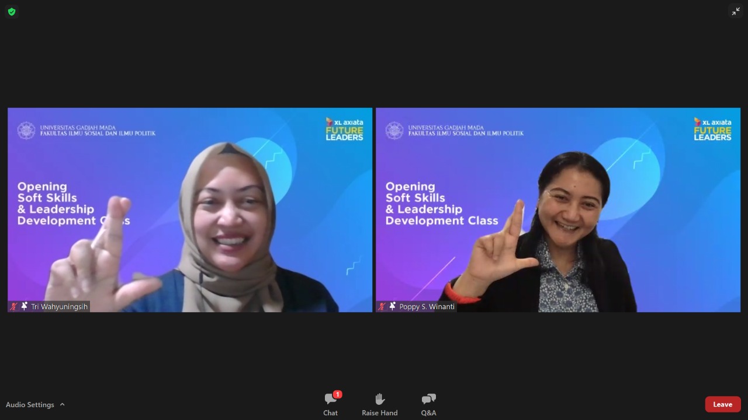Screen dimensions: 748x420
Task: Raise your hand in the webinar
Action: pyautogui.click(x=379, y=404)
